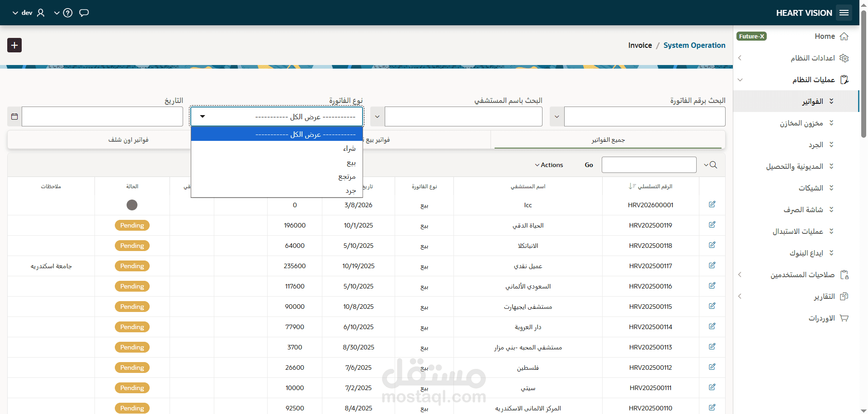
Task: Click the نوع الفاتورة select box
Action: coord(277,116)
